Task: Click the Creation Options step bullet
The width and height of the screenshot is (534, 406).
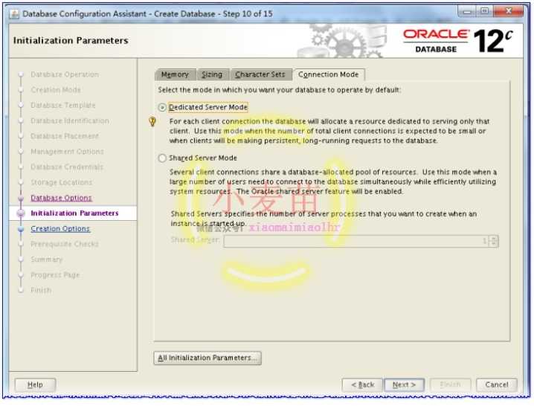Action: tap(21, 229)
